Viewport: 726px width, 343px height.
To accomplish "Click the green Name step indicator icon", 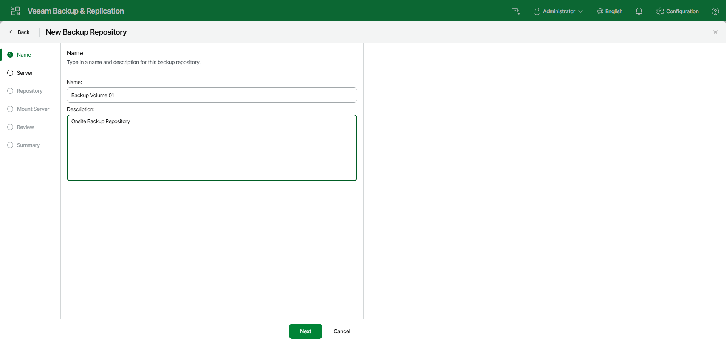I will (10, 55).
